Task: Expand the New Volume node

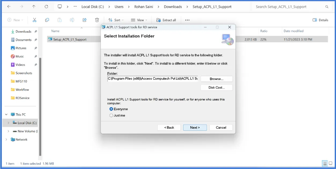Action: pos(8,131)
